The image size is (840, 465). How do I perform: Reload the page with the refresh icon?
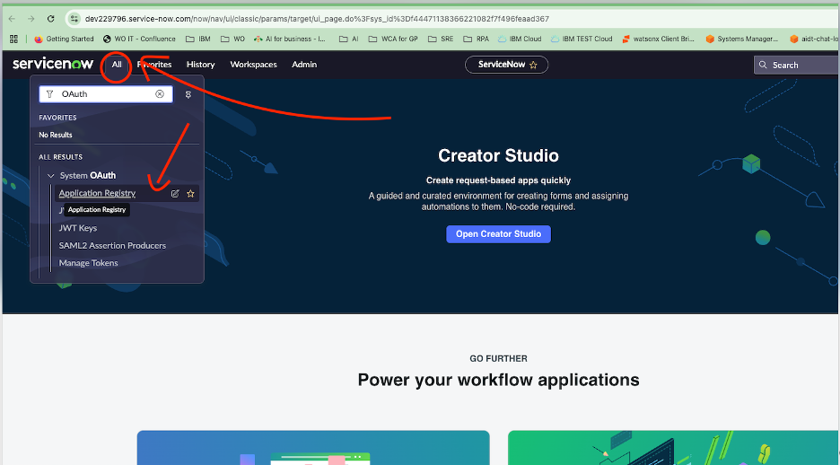50,19
